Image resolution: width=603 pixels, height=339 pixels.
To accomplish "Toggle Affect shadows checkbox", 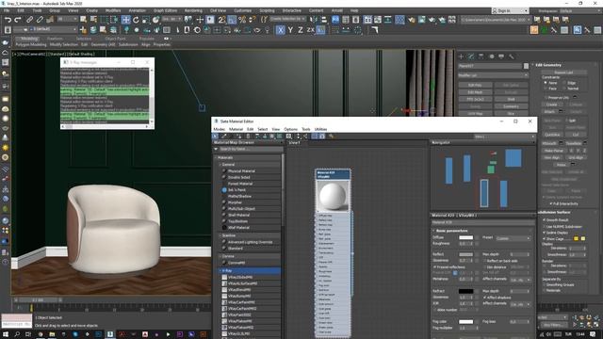I will [x=484, y=298].
